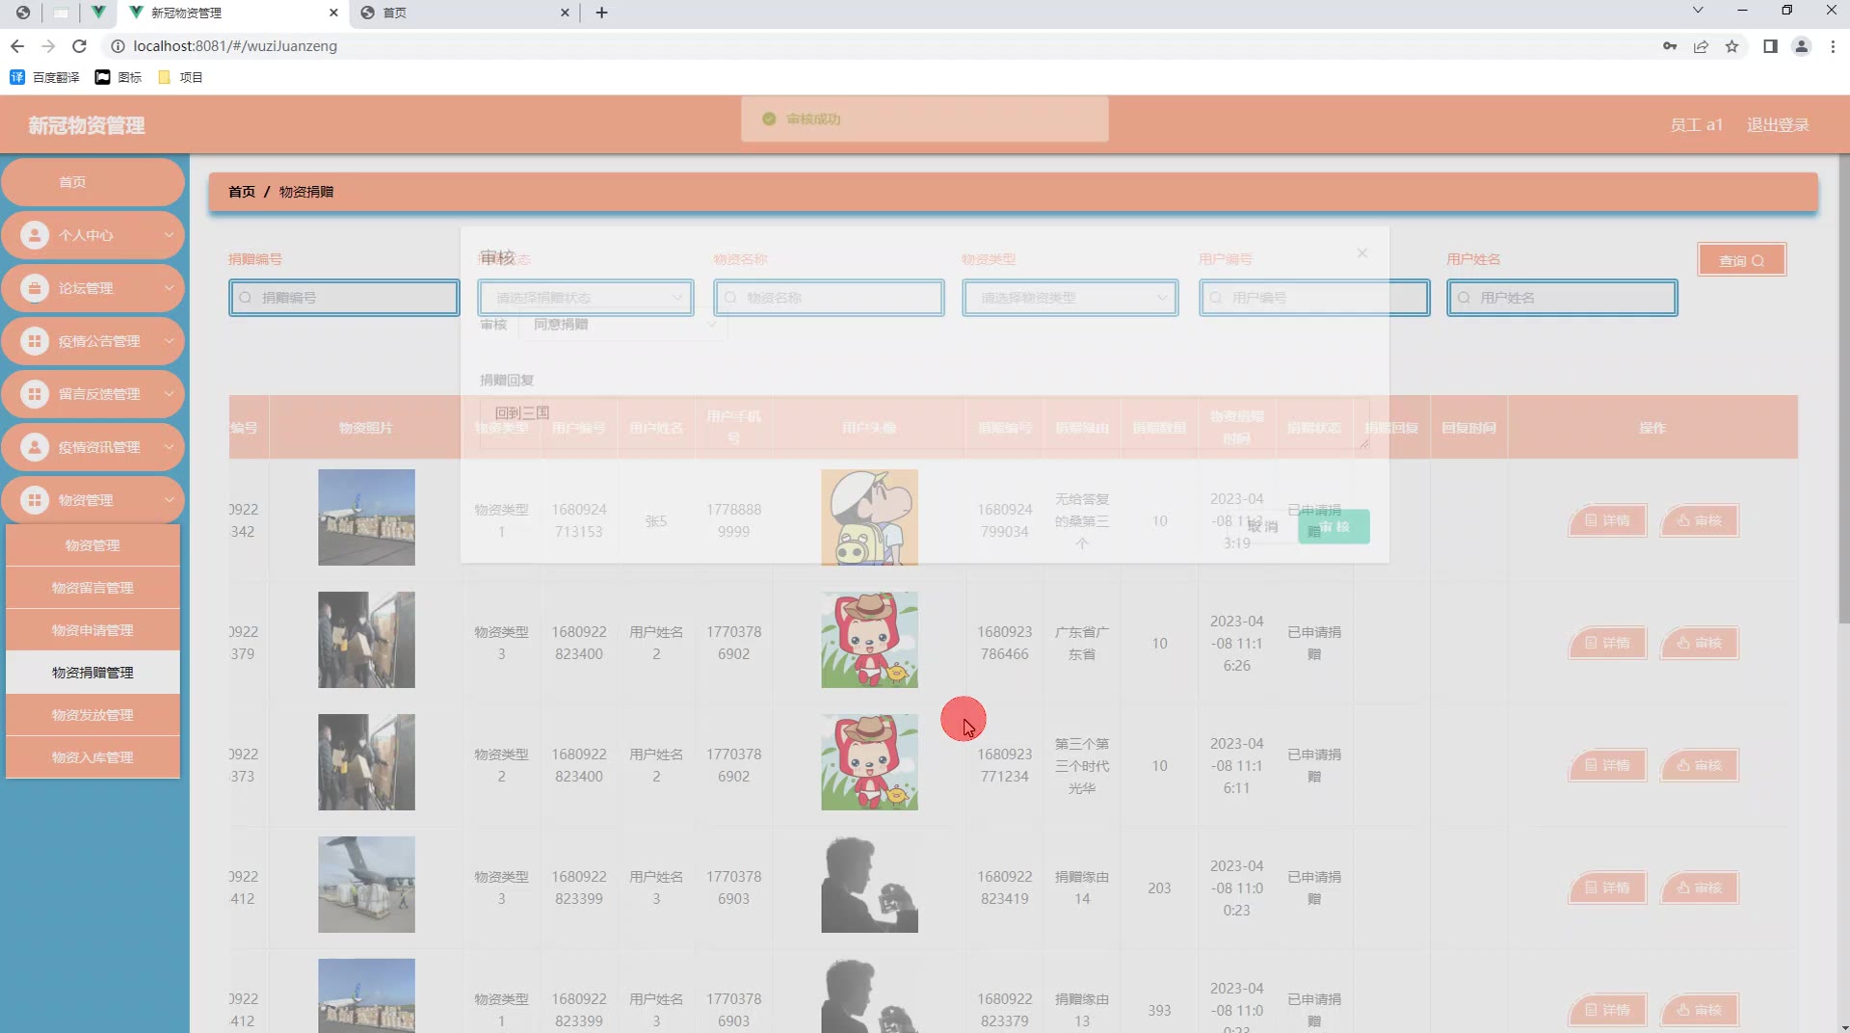Open the 百度翻译 bookmark

(44, 77)
